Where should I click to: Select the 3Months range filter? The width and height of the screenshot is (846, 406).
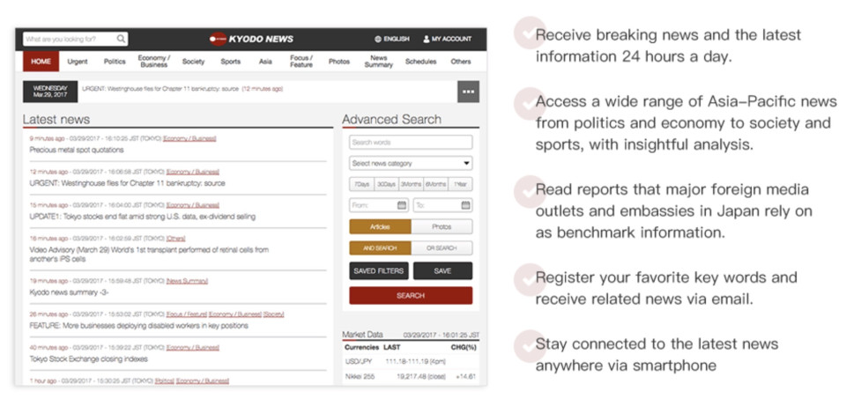pos(412,184)
